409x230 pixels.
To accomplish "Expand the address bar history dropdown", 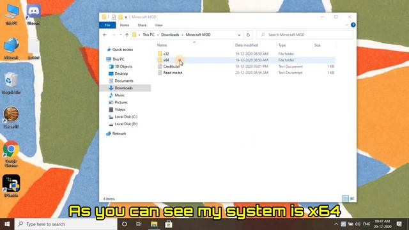I will coord(239,34).
